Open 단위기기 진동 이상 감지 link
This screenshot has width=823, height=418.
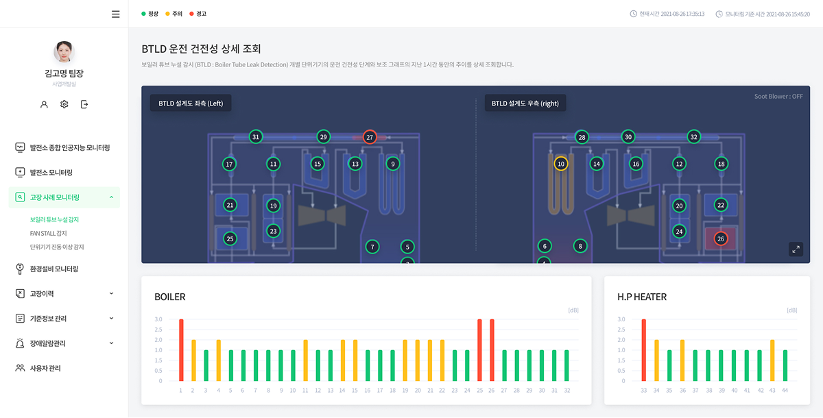(x=57, y=247)
